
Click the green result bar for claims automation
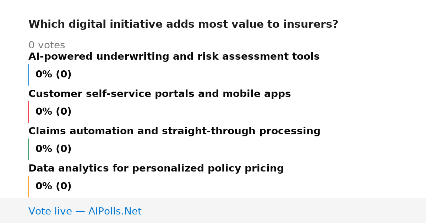(28, 149)
